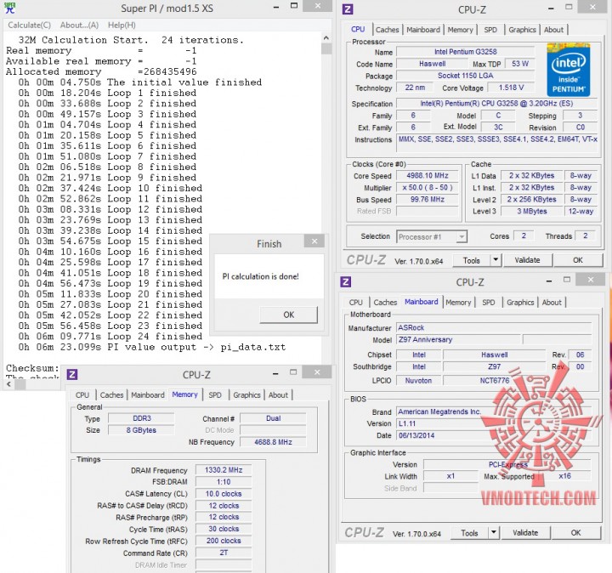The image size is (612, 573).
Task: Switch to Memory tab in top CPU-Z window
Action: tap(460, 30)
